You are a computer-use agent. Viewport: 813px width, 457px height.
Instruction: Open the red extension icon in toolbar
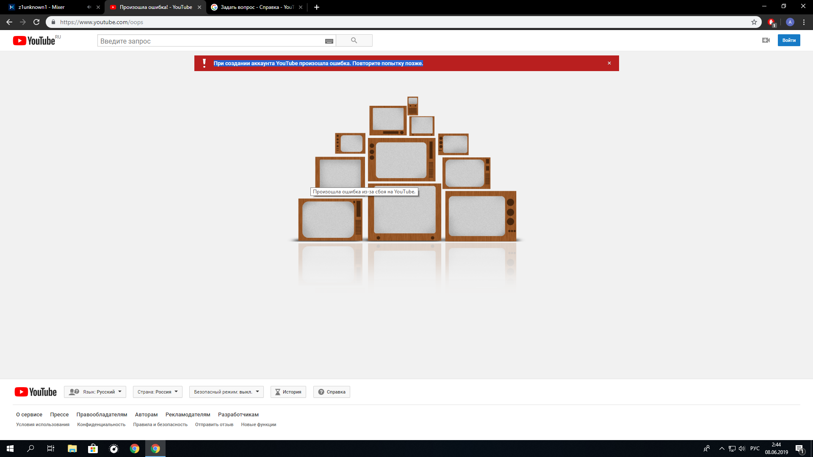[x=772, y=22]
